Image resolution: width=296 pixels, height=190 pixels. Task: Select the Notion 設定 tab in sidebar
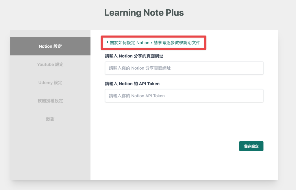(x=50, y=46)
